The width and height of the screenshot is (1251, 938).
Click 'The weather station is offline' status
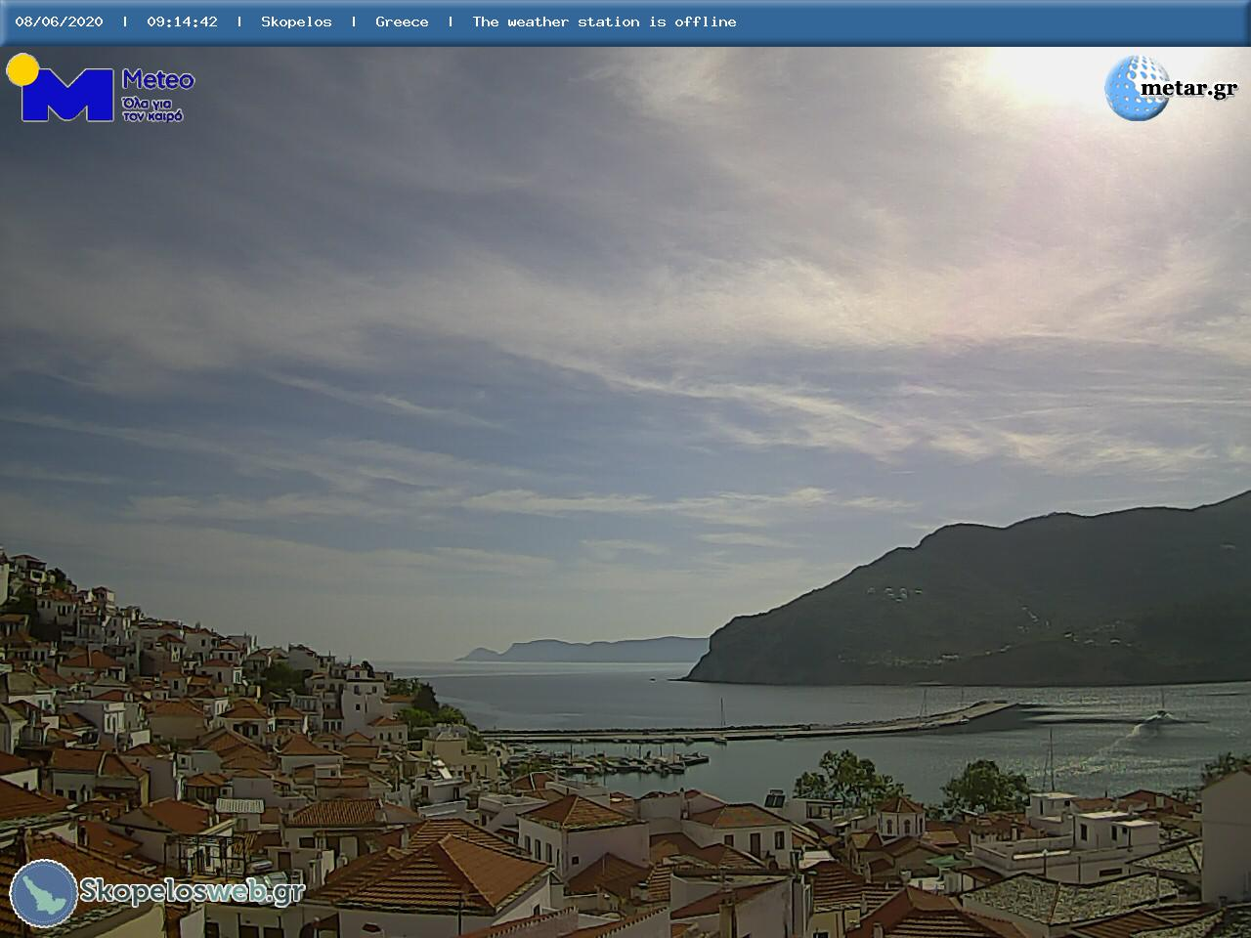point(604,21)
